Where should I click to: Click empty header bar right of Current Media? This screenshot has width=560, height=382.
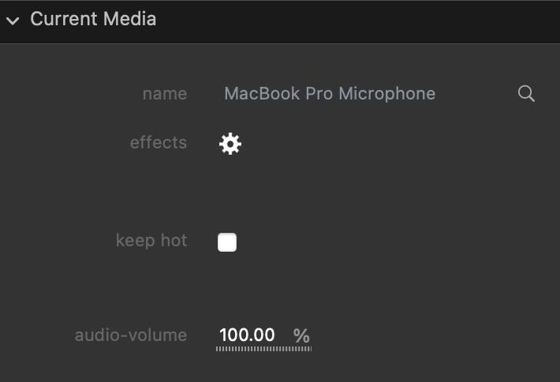[355, 20]
